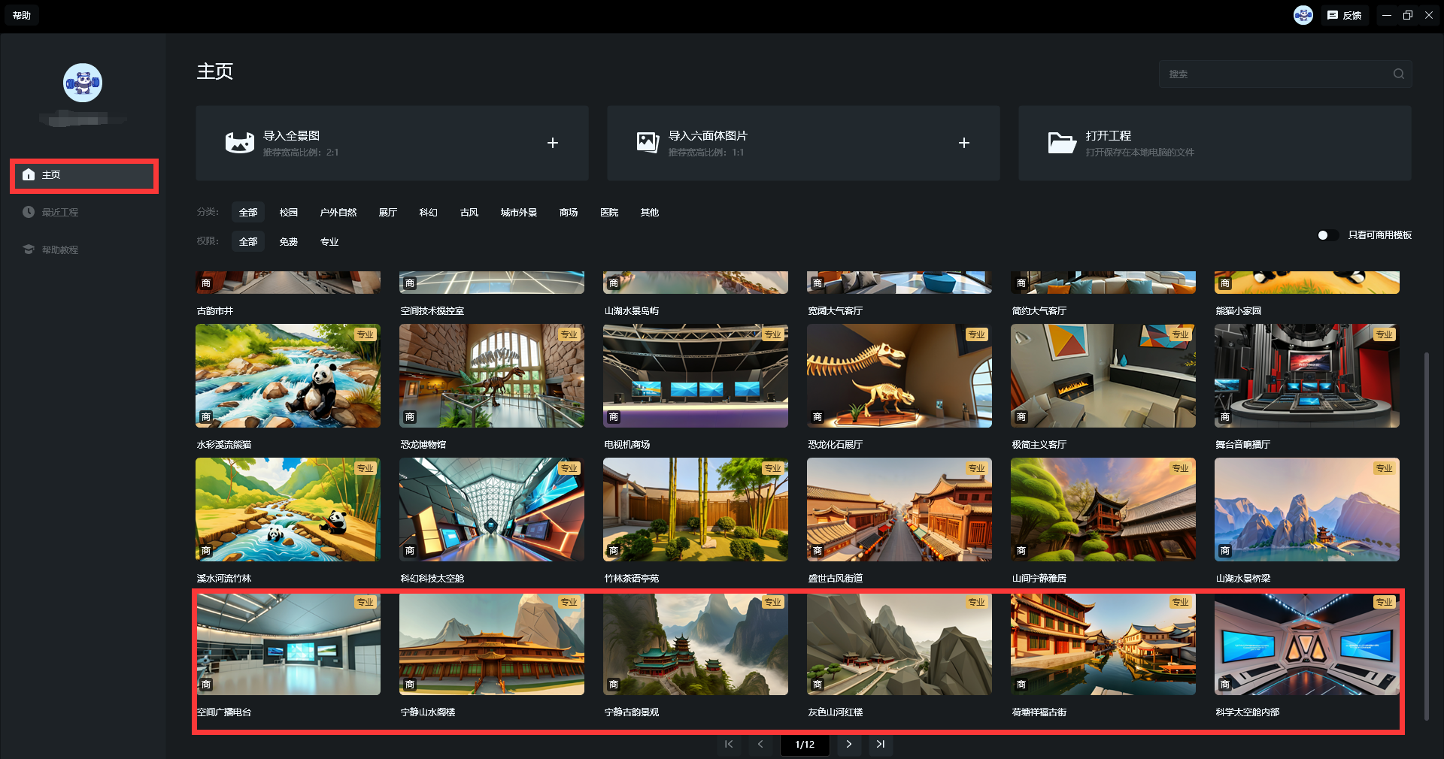Click the search magnifier icon
Image resolution: width=1444 pixels, height=759 pixels.
coord(1398,74)
